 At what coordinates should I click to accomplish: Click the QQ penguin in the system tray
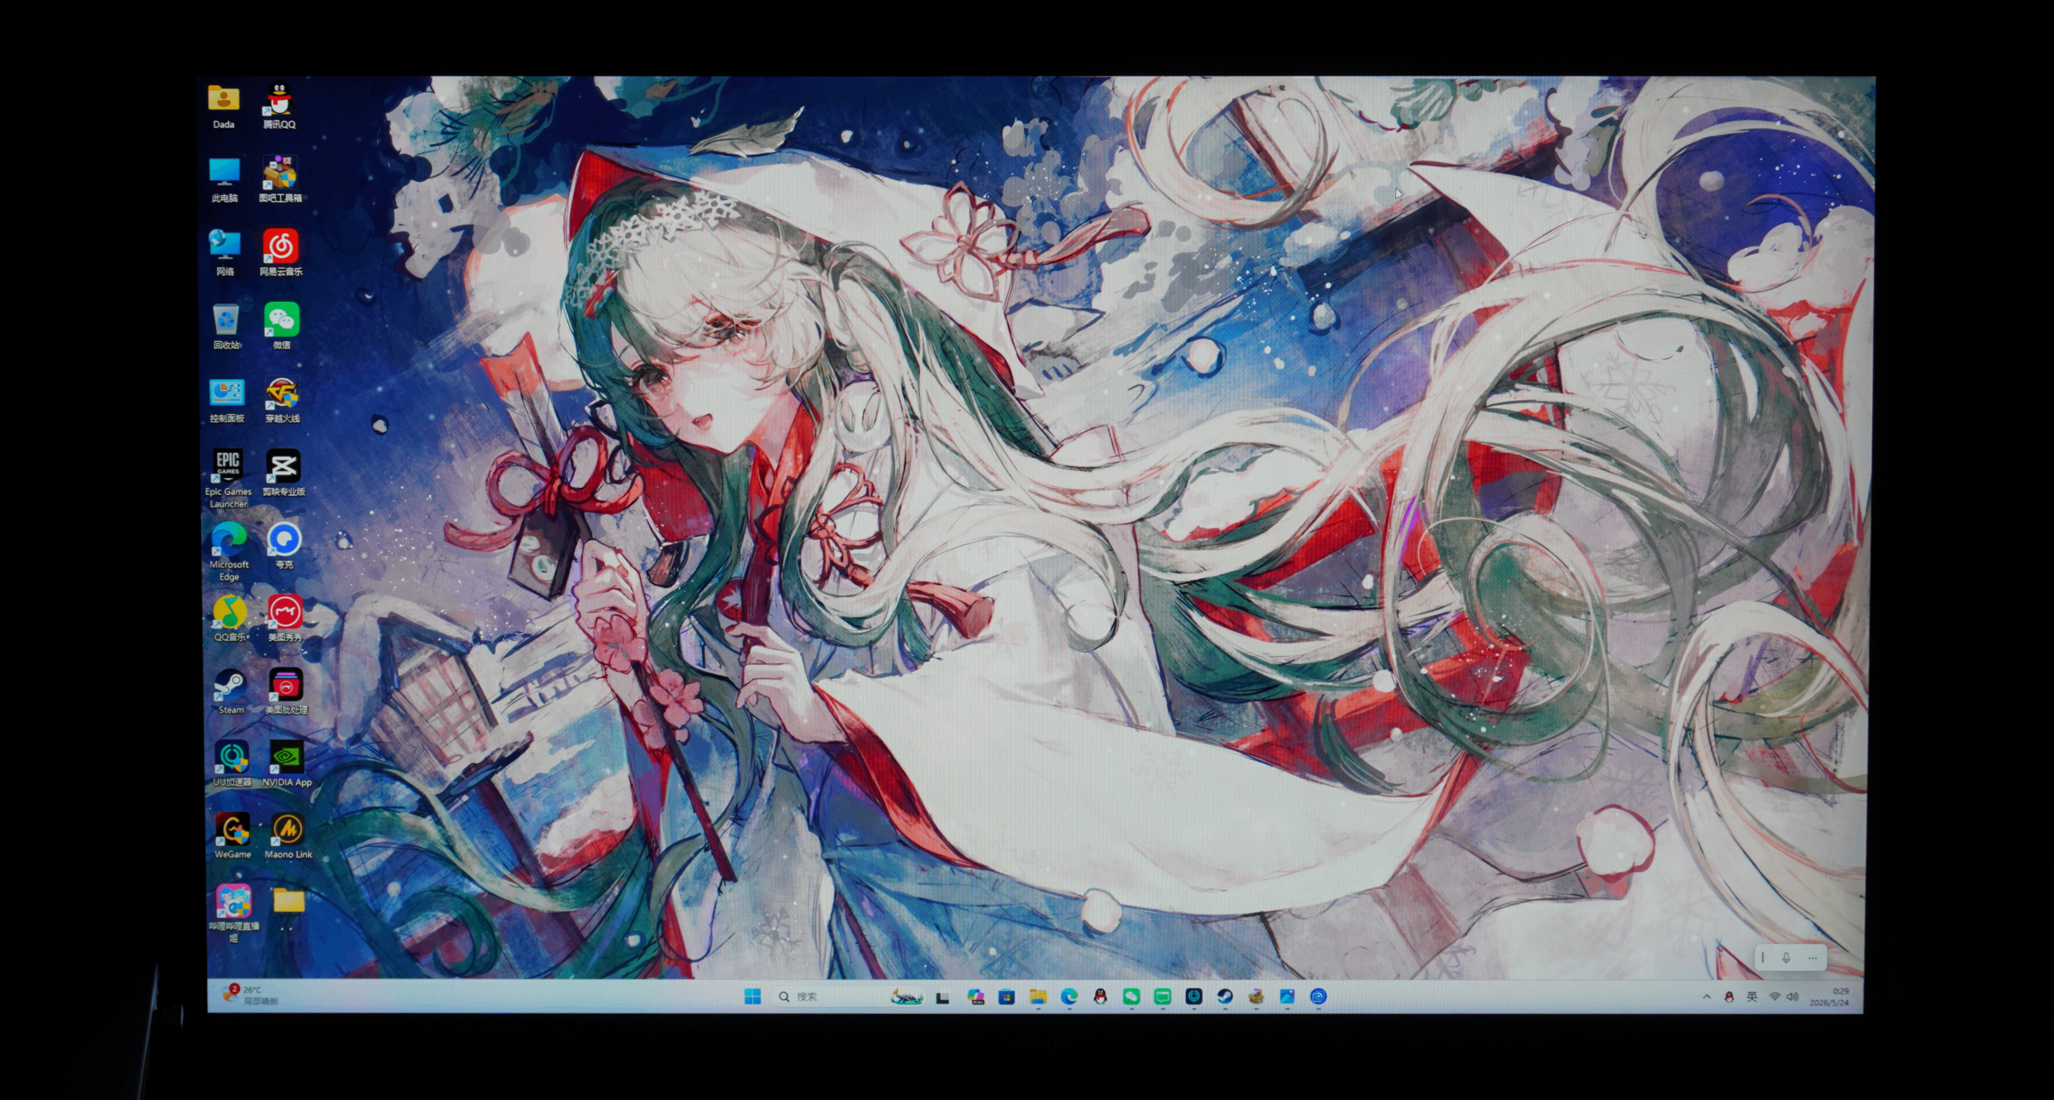tap(1729, 997)
